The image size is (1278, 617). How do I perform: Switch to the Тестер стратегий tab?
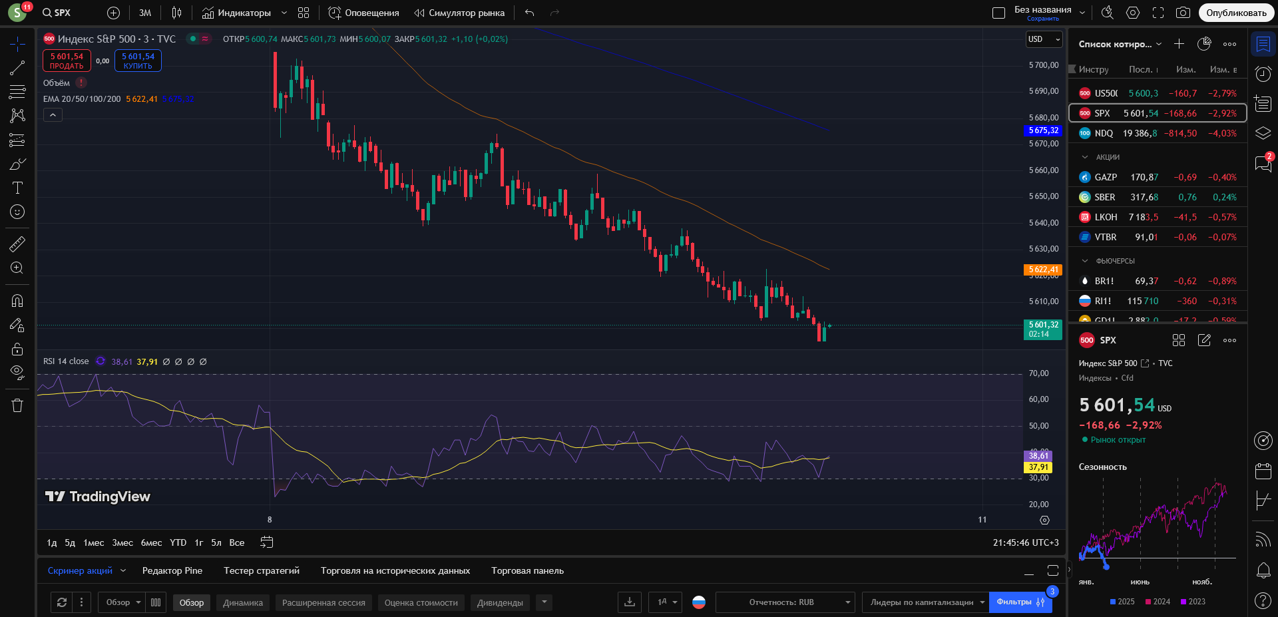point(262,570)
